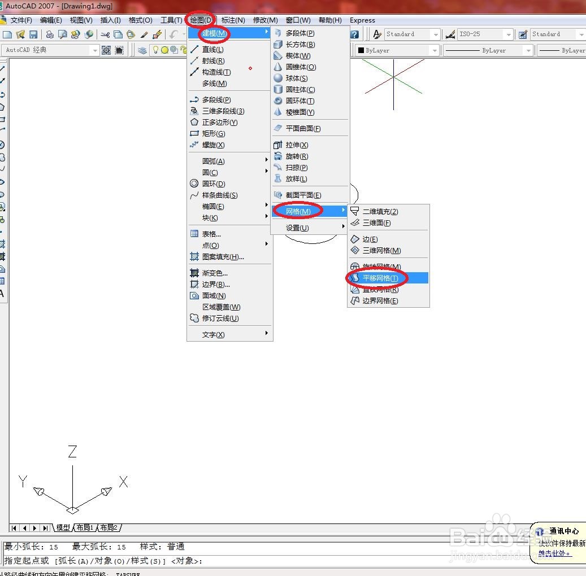586x576 pixels.
Task: Toggle the layer freeze sun icon
Action: click(164, 50)
